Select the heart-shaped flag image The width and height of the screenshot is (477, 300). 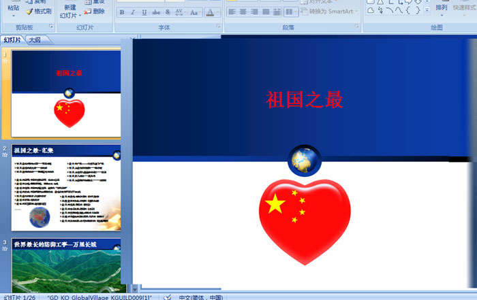click(x=305, y=222)
